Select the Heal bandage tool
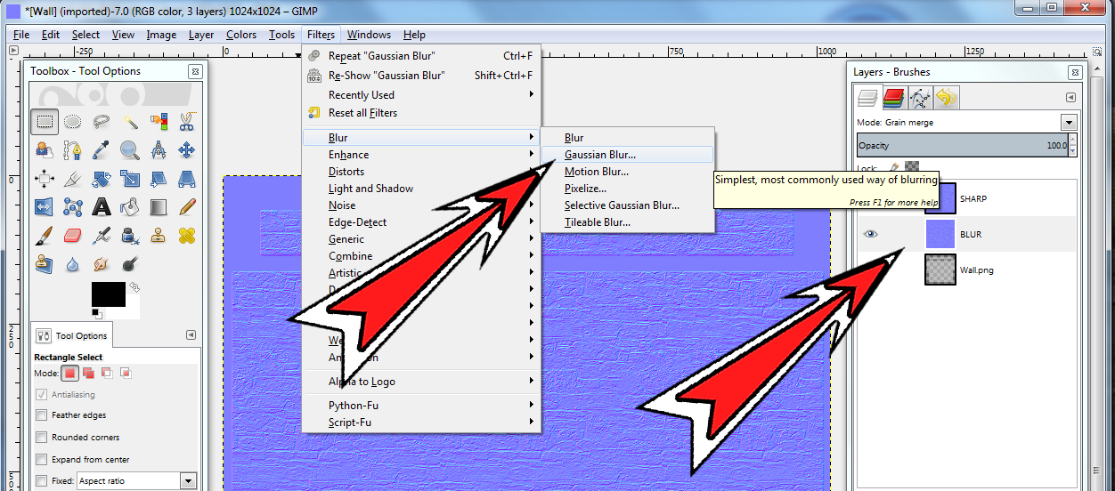The width and height of the screenshot is (1115, 491). coord(187,236)
